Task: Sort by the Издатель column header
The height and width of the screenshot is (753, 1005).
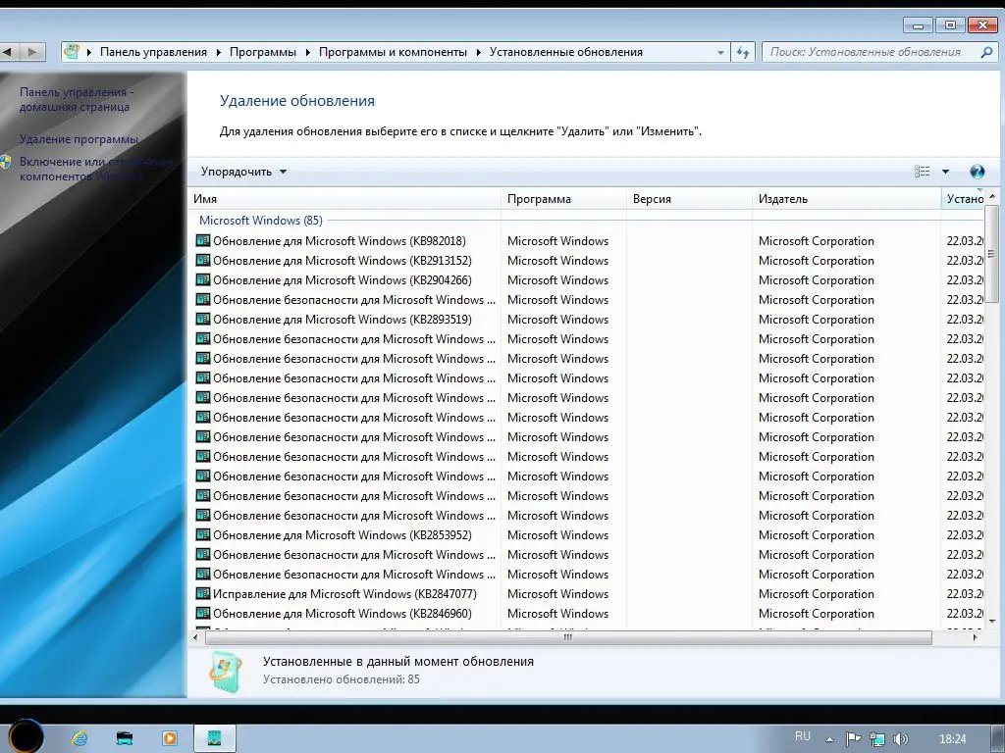Action: (847, 198)
